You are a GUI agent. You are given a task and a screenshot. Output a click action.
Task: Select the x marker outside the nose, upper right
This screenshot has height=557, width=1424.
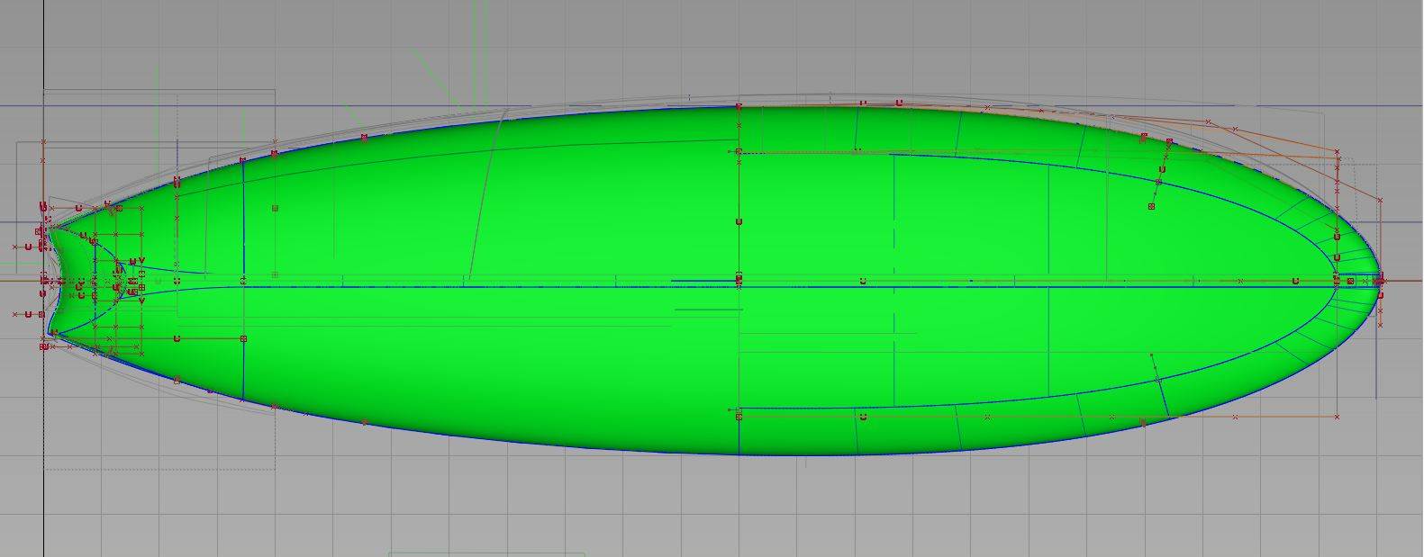[1379, 200]
